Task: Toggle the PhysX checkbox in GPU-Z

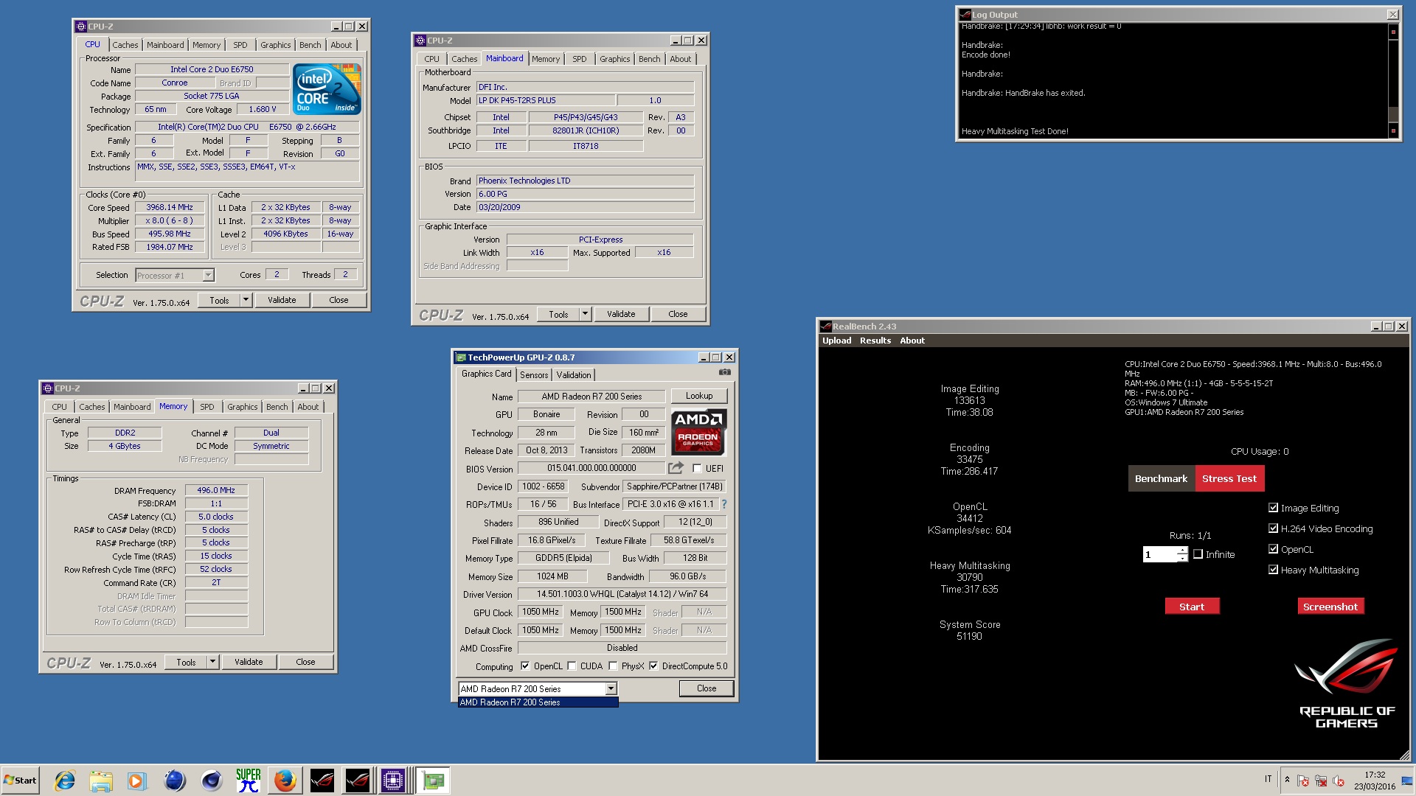Action: point(613,666)
